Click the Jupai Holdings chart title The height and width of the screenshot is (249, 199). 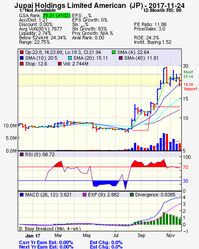[99, 6]
